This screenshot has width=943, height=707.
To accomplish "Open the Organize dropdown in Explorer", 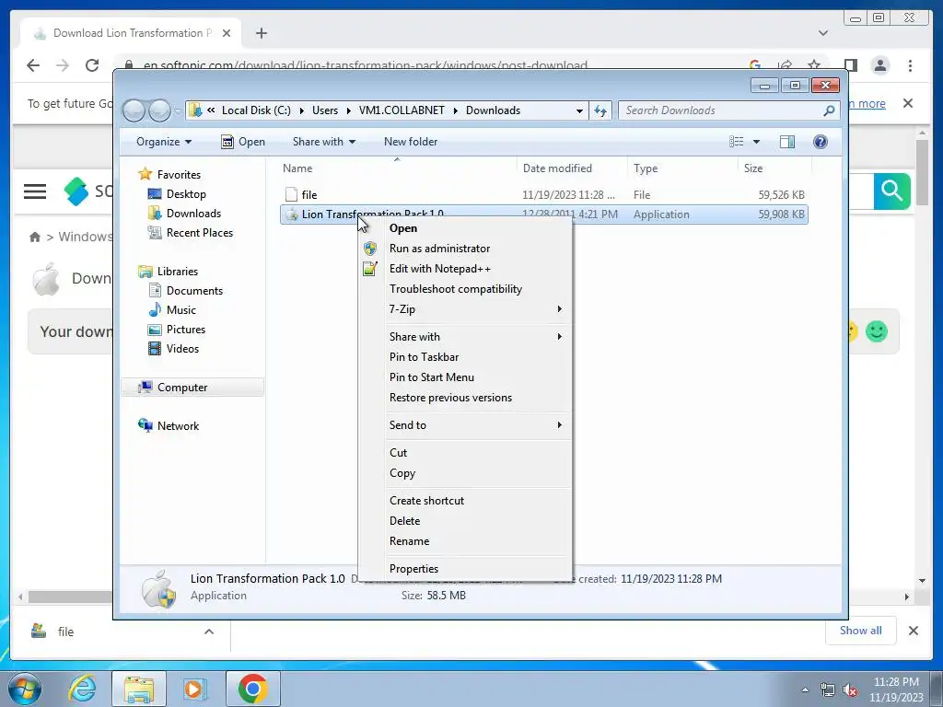I will pos(164,142).
